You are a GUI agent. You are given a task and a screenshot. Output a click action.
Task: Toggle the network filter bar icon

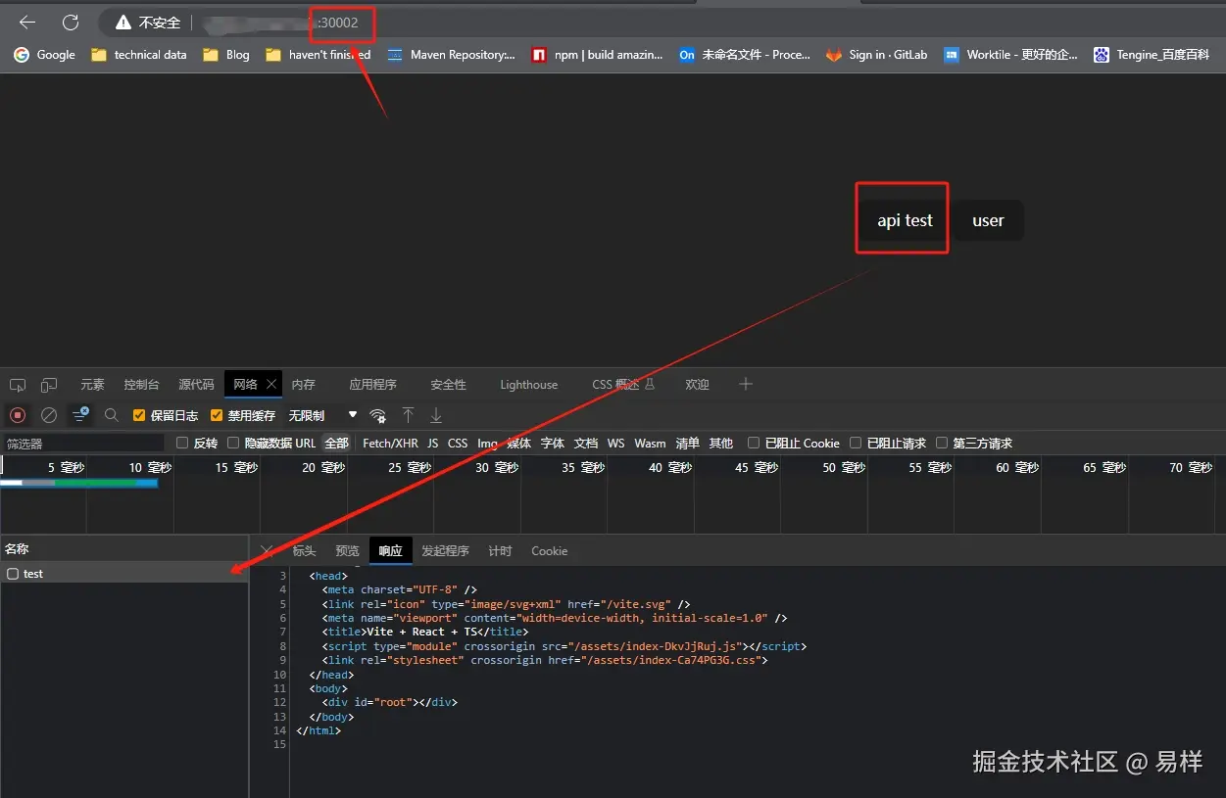[x=80, y=415]
